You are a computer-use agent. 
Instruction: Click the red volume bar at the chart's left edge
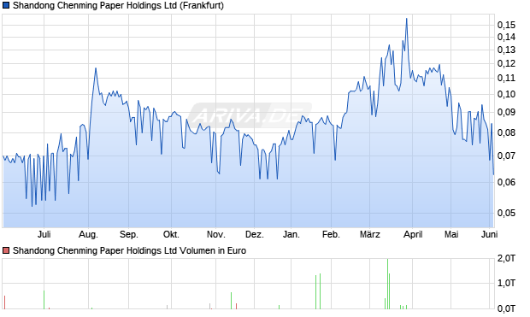tap(5, 302)
